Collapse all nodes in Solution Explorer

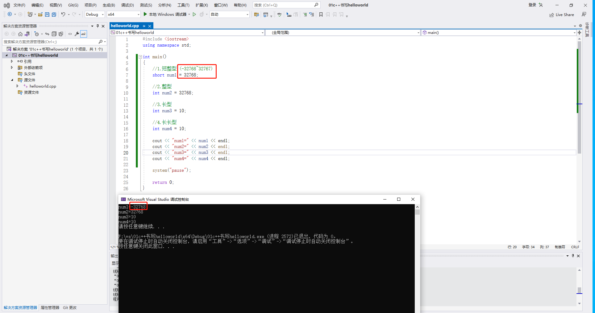[x=54, y=34]
